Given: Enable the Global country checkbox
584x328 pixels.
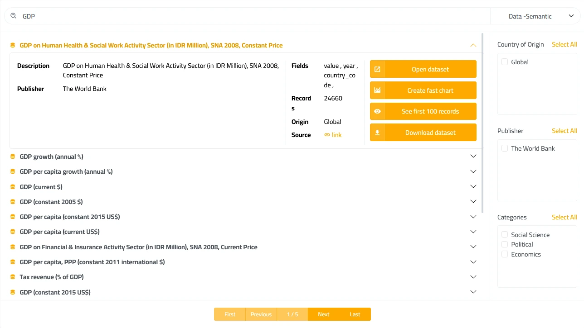Looking at the screenshot, I should click(505, 62).
